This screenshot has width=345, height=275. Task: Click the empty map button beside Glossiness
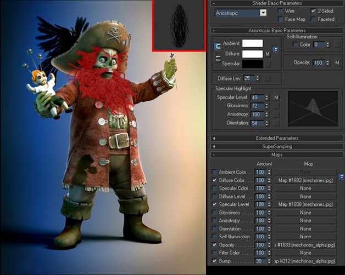click(276, 106)
